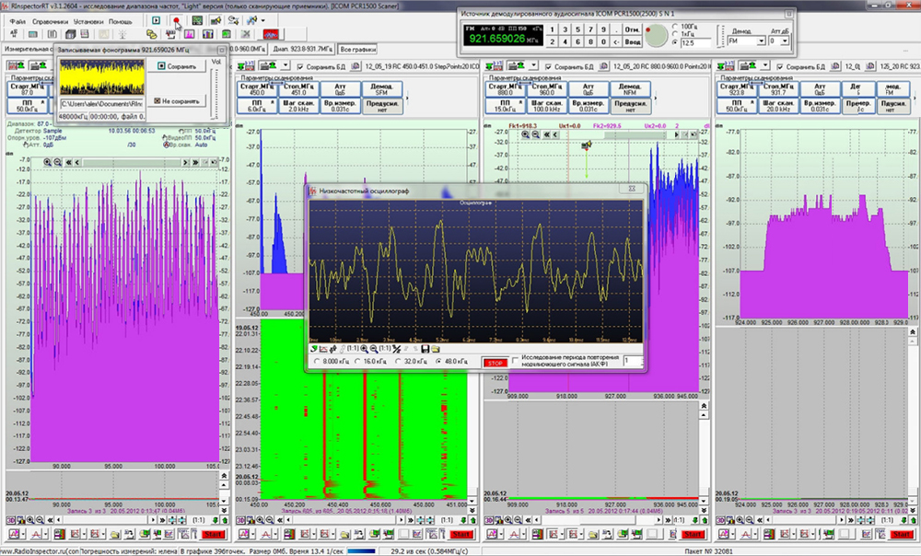Open the Справочники menu

coord(49,19)
